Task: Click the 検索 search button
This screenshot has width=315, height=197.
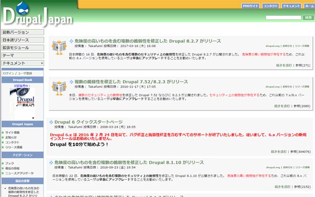Action: (308, 18)
